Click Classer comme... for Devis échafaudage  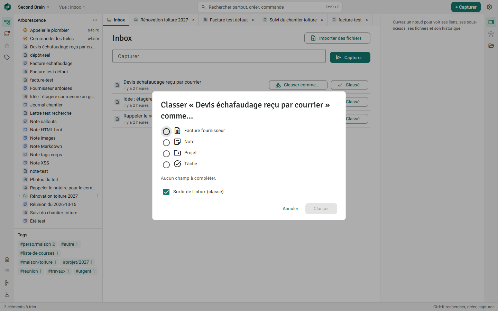[298, 85]
